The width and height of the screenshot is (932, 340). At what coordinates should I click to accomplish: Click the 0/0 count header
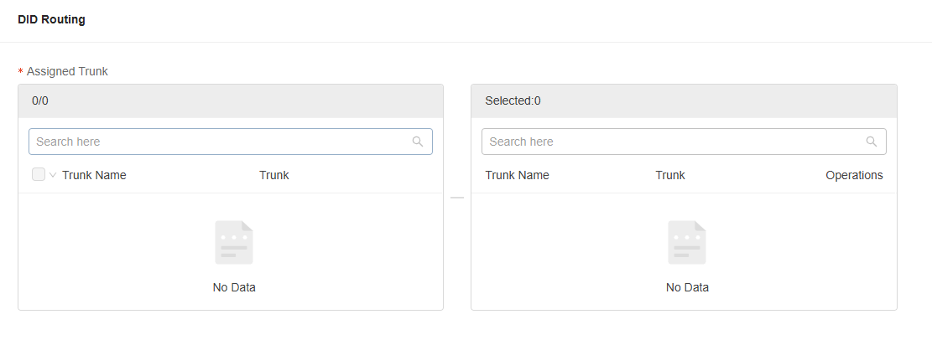pos(40,100)
